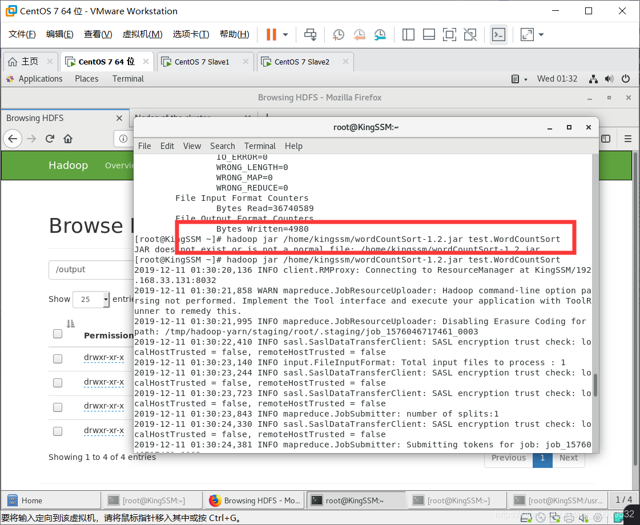The width and height of the screenshot is (640, 525).
Task: Click the console view icon in VMware toolbar
Action: (499, 35)
